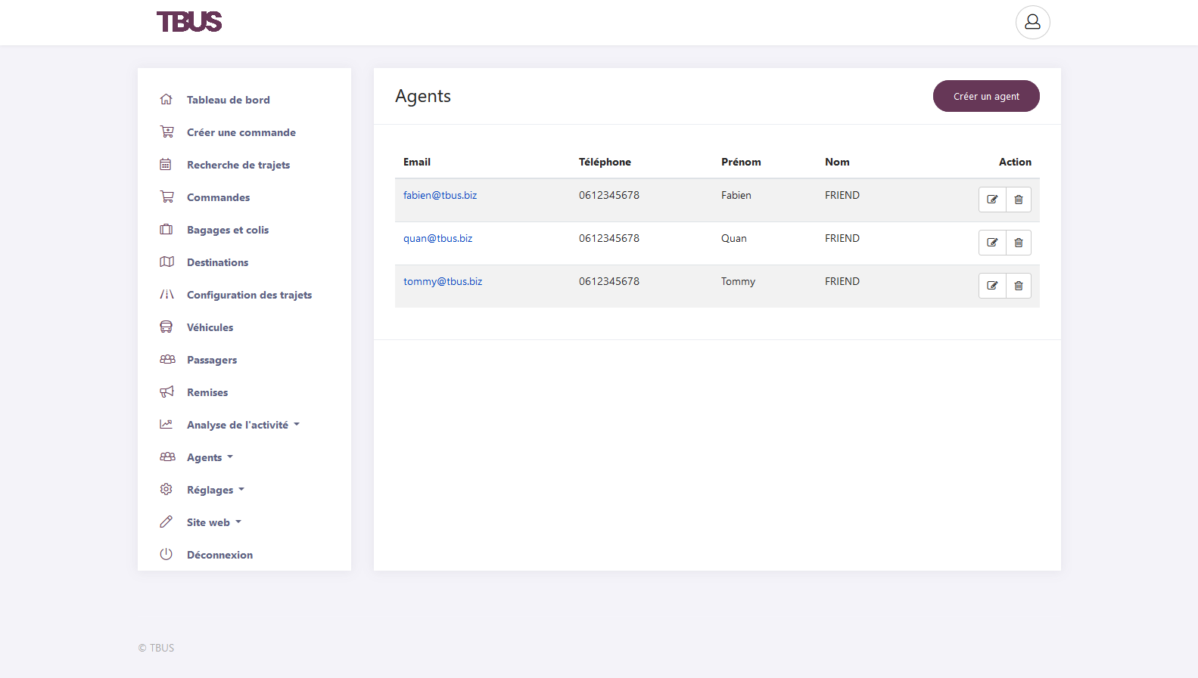Click the user profile avatar icon
The image size is (1198, 678).
pyautogui.click(x=1032, y=23)
